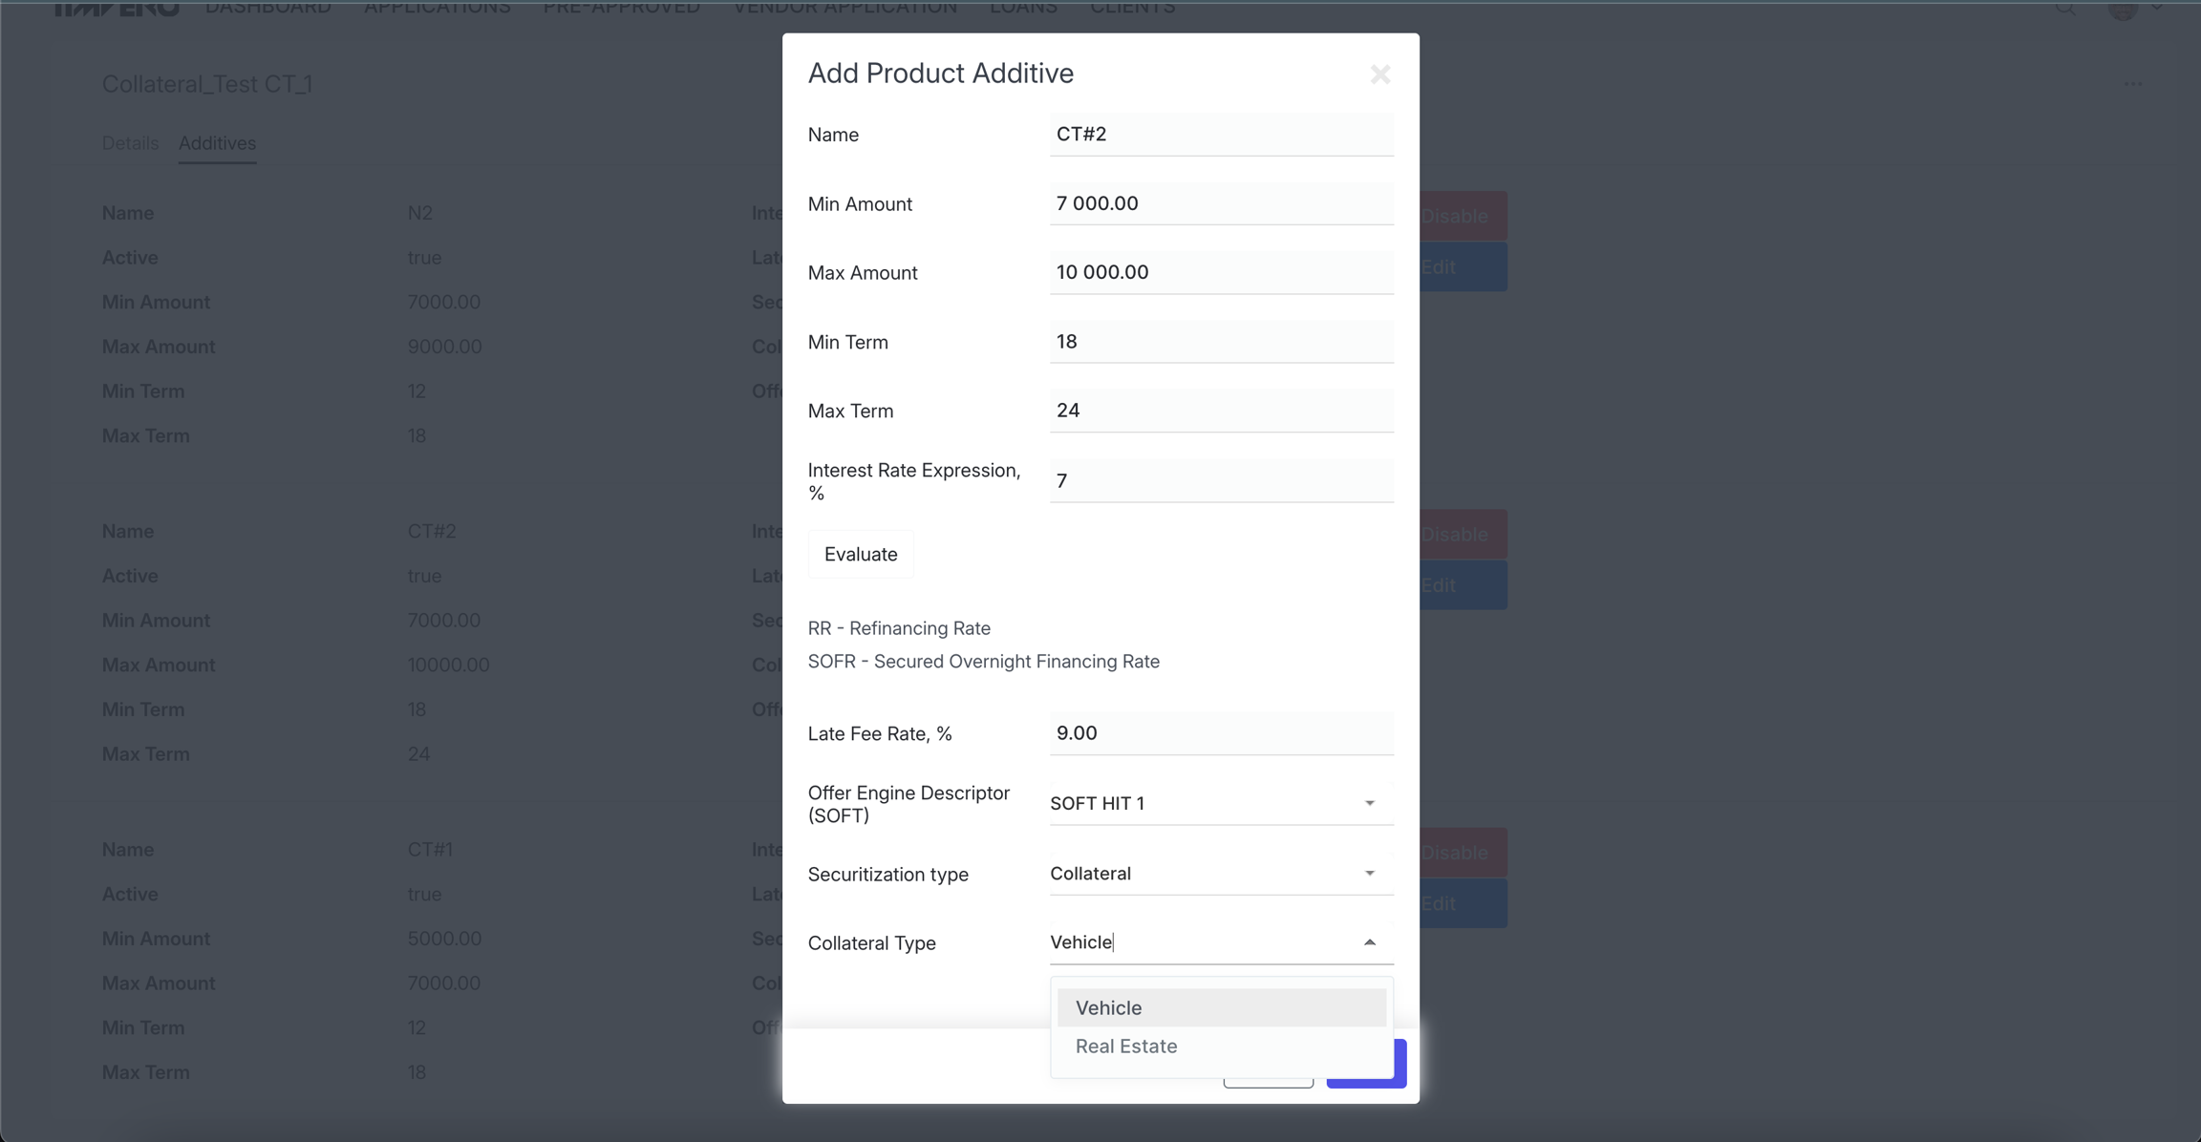Collapse the Collateral Type dropdown arrow

[1369, 942]
